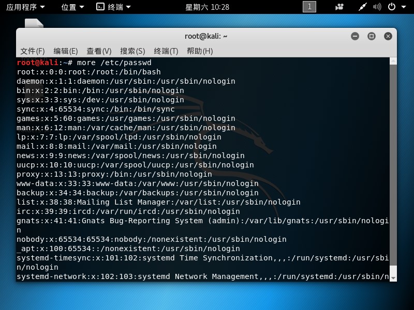
Task: Click the irc:x:39:39 passwd line
Action: pyautogui.click(x=128, y=211)
